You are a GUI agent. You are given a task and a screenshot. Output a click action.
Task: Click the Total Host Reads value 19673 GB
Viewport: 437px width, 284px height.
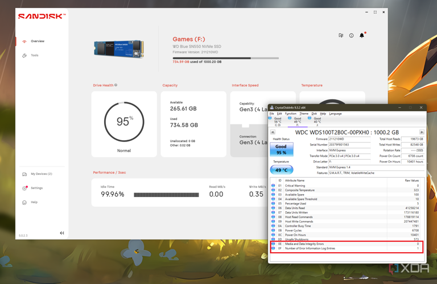pyautogui.click(x=413, y=139)
